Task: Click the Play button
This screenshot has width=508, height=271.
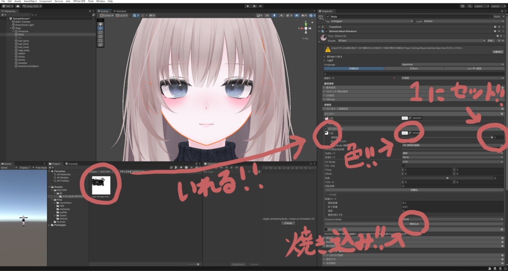Action: pyautogui.click(x=248, y=6)
